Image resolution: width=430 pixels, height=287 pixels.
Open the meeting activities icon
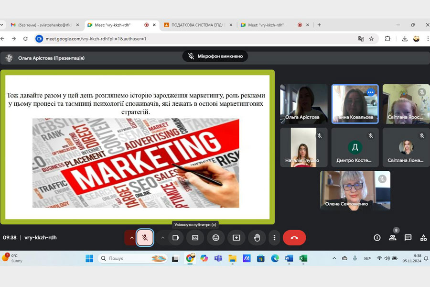click(423, 238)
